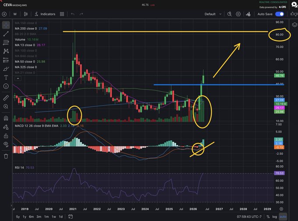Toggle the magnet snap mode
298x221 pixels.
pos(6,118)
